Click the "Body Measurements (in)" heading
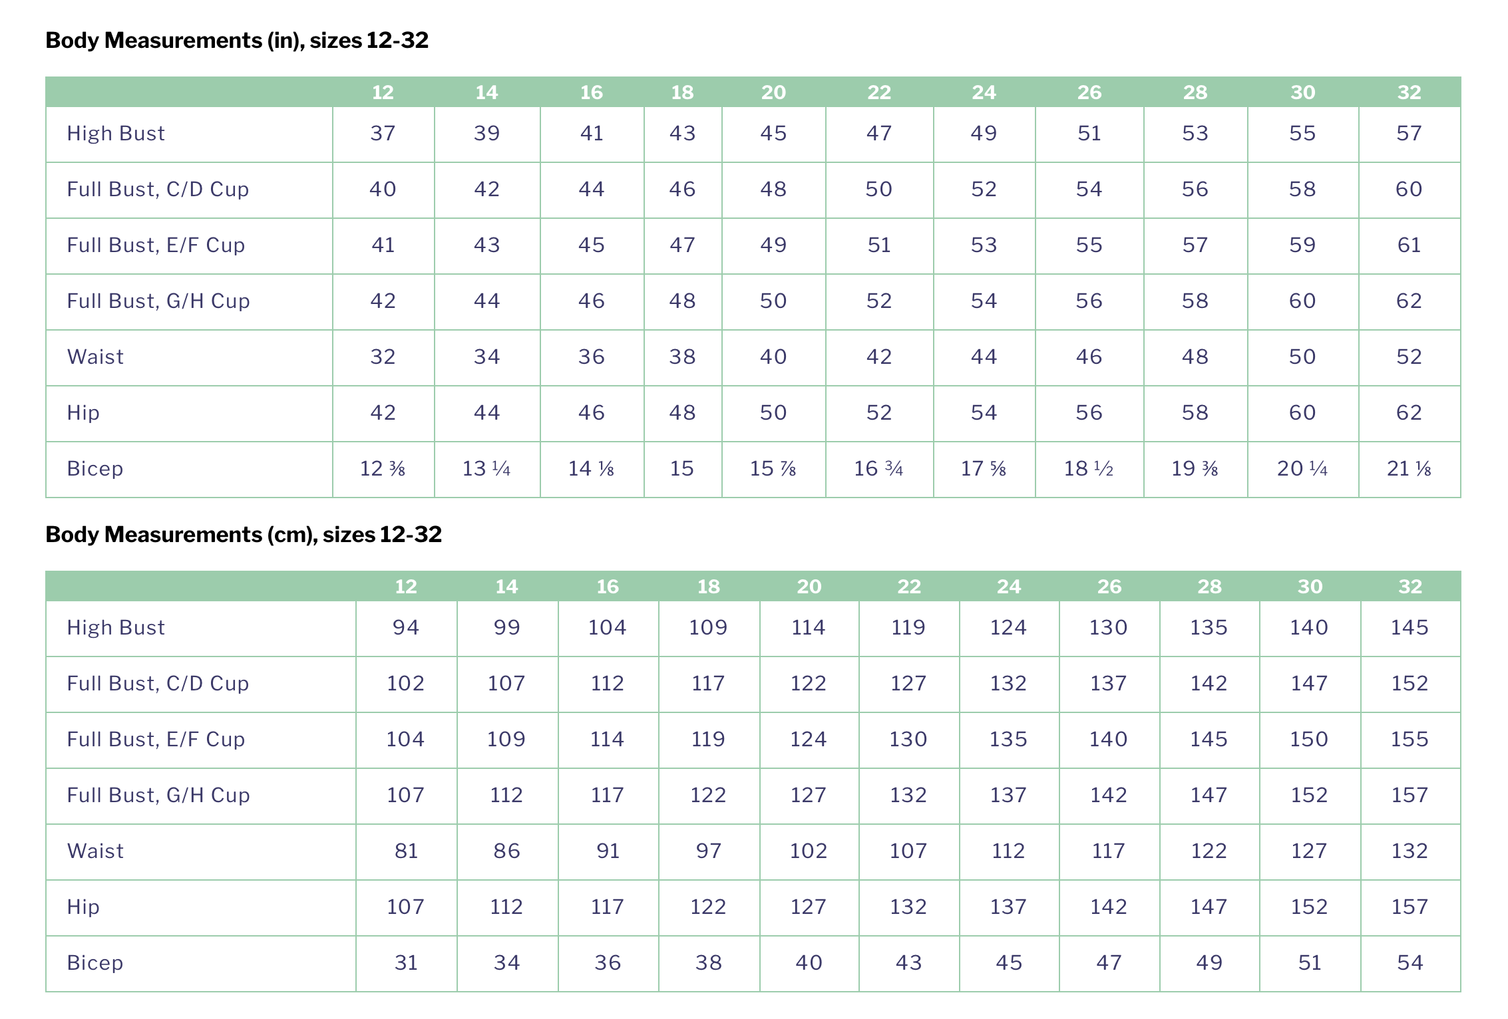Viewport: 1508px width, 1019px height. (x=236, y=41)
